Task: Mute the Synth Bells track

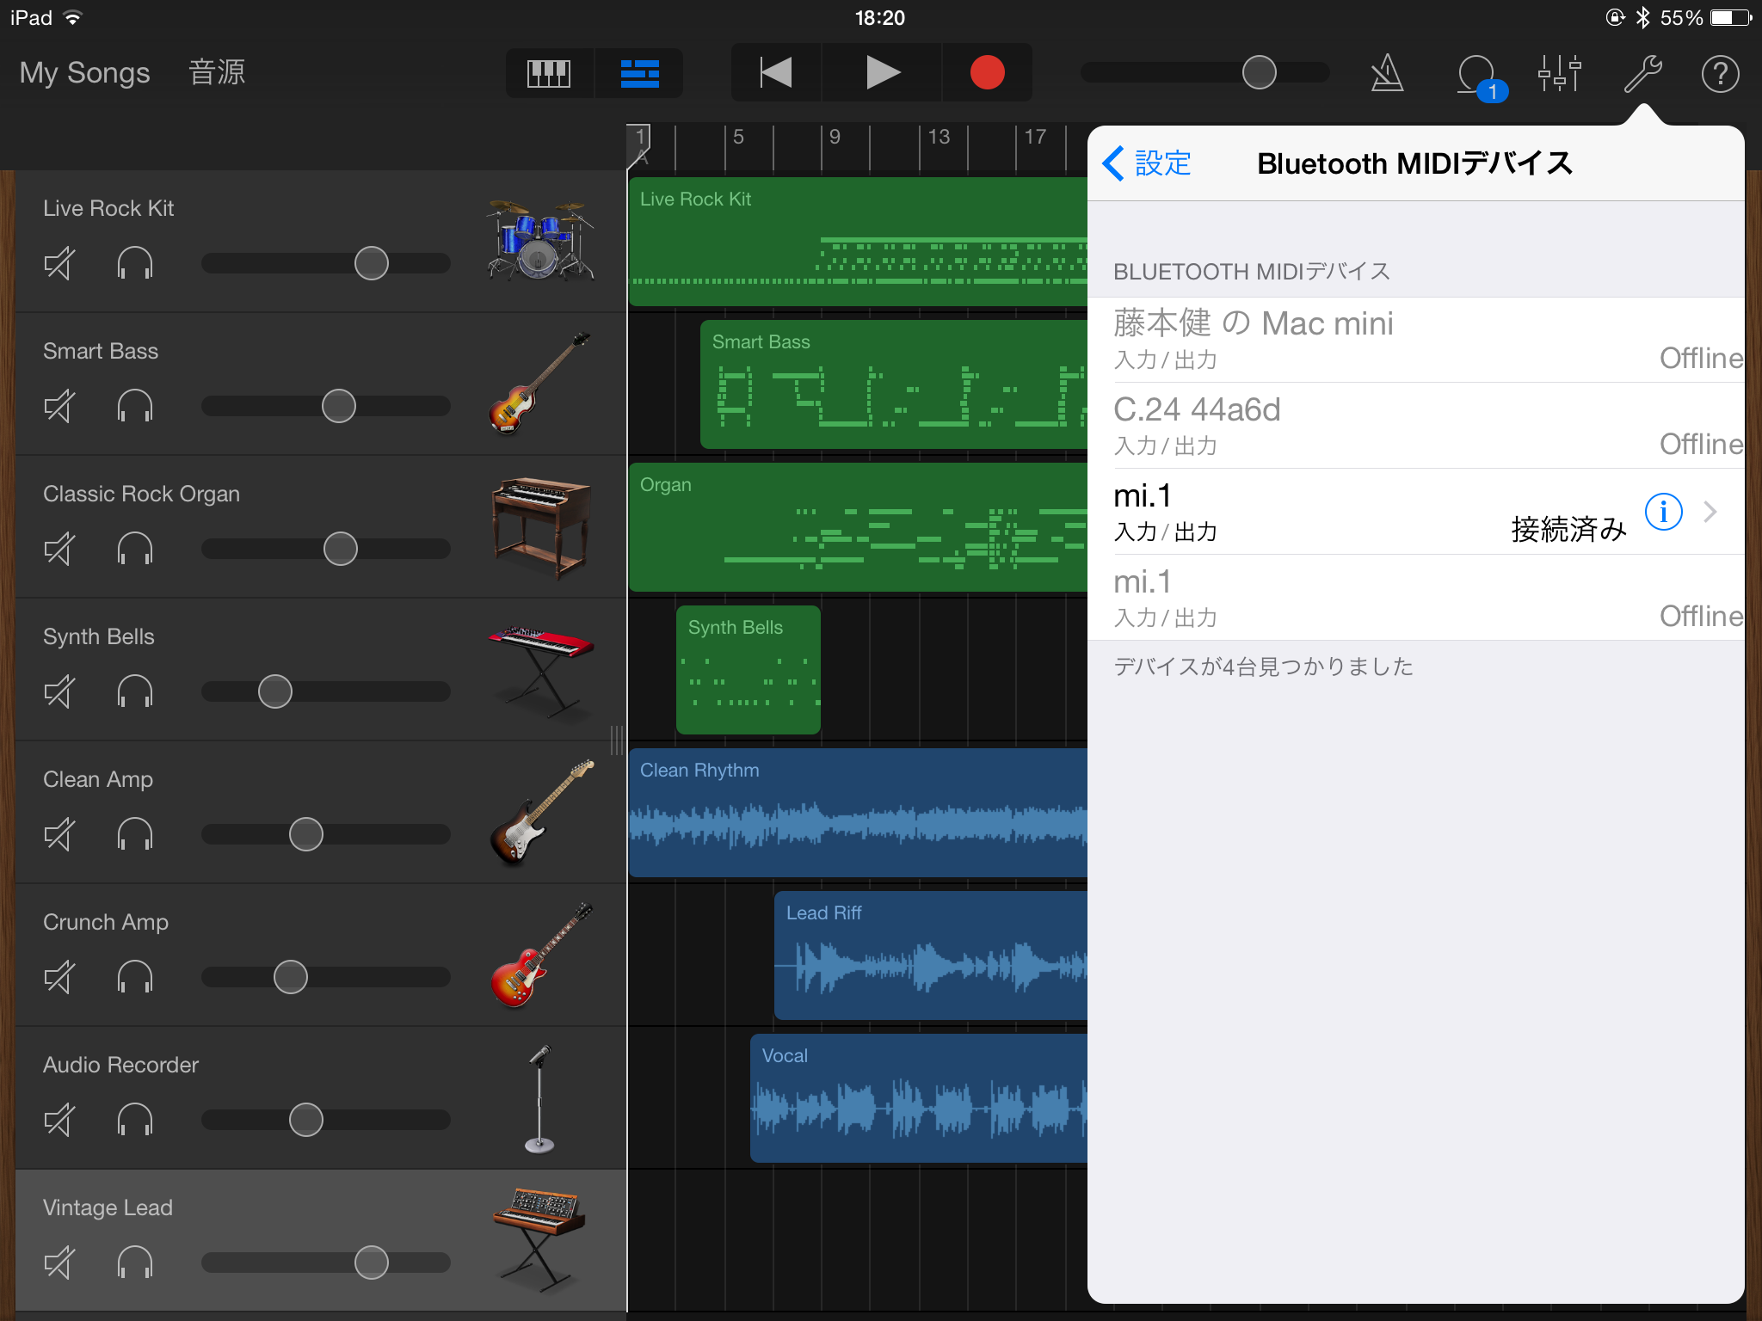Action: tap(59, 691)
